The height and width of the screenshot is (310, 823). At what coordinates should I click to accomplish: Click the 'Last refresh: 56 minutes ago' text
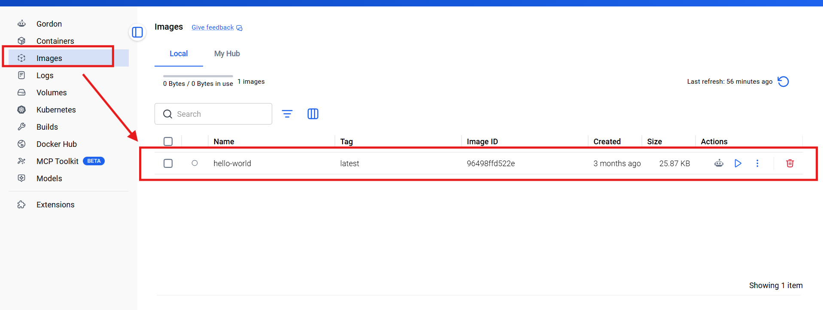tap(729, 82)
